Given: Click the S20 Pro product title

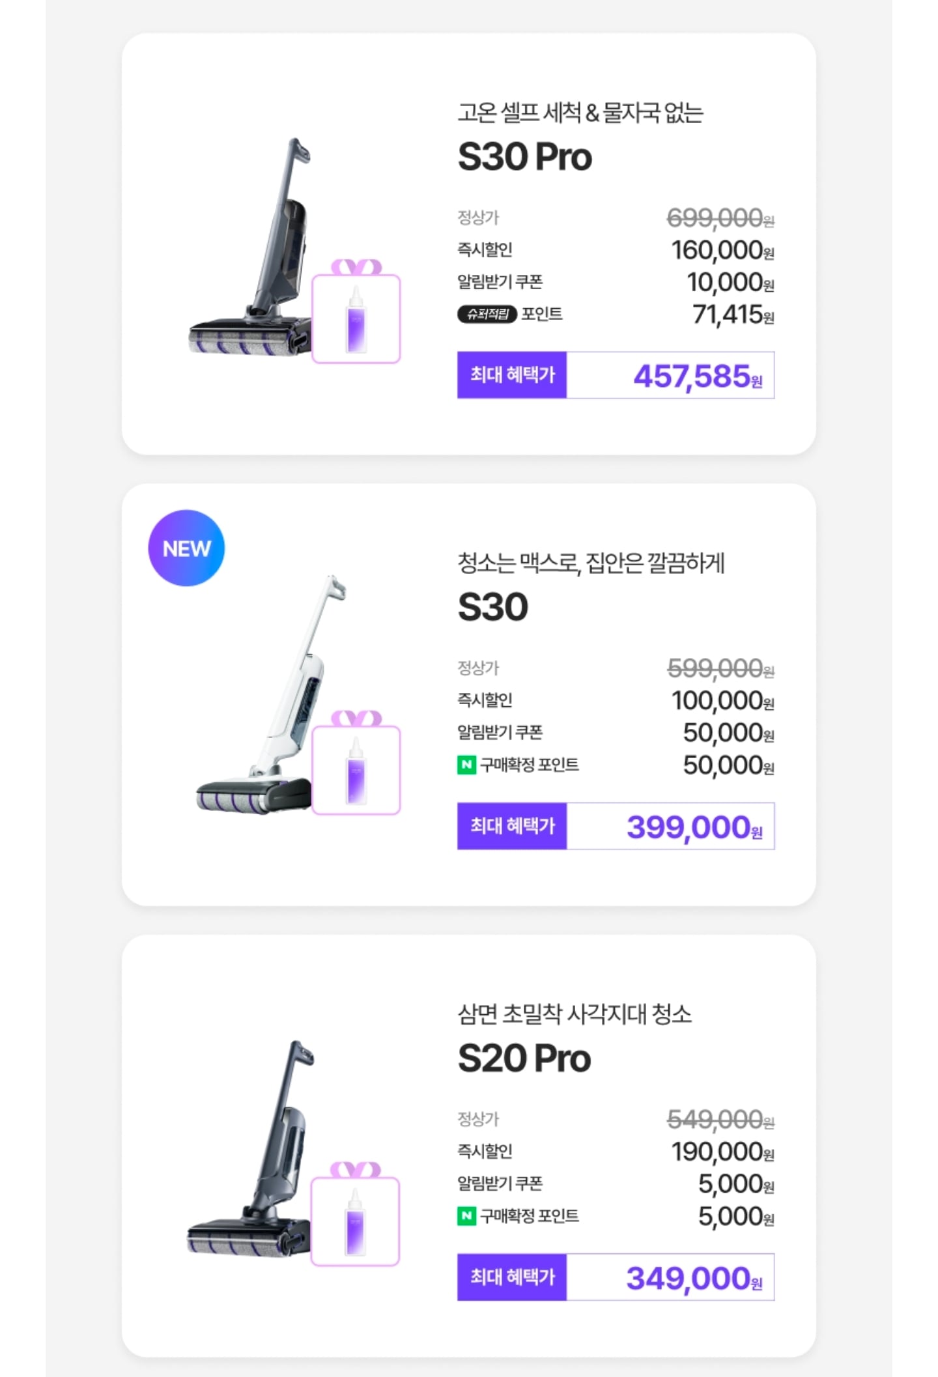Looking at the screenshot, I should pos(524,1058).
